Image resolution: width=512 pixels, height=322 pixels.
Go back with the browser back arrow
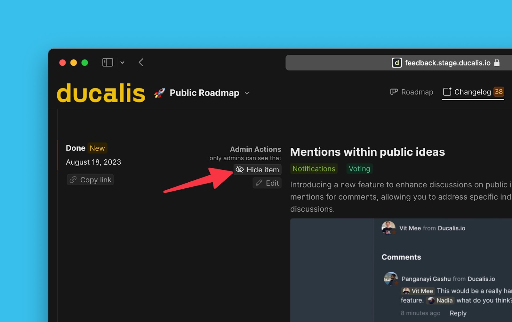(141, 62)
